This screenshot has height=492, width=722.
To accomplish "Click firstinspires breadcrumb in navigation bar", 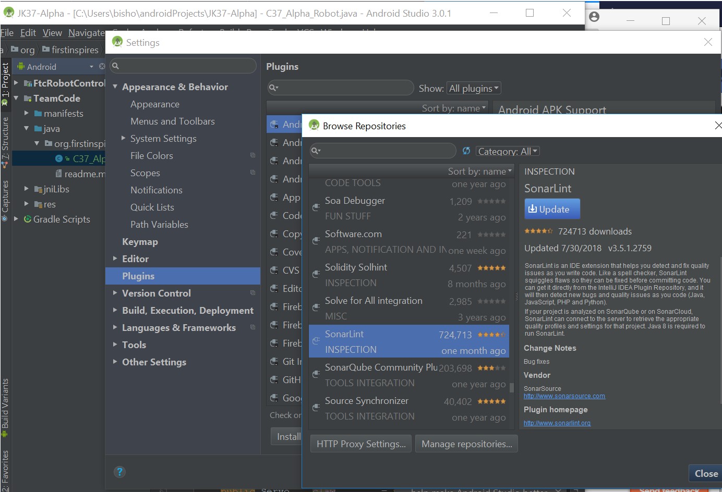I will [70, 50].
